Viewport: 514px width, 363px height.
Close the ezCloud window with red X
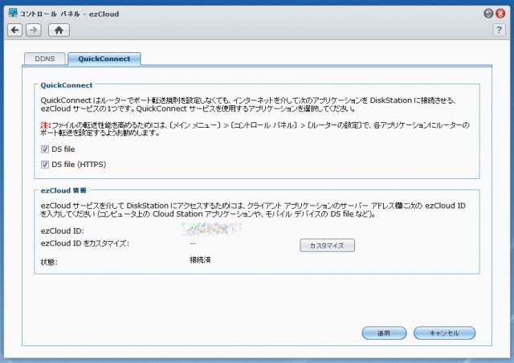click(500, 14)
